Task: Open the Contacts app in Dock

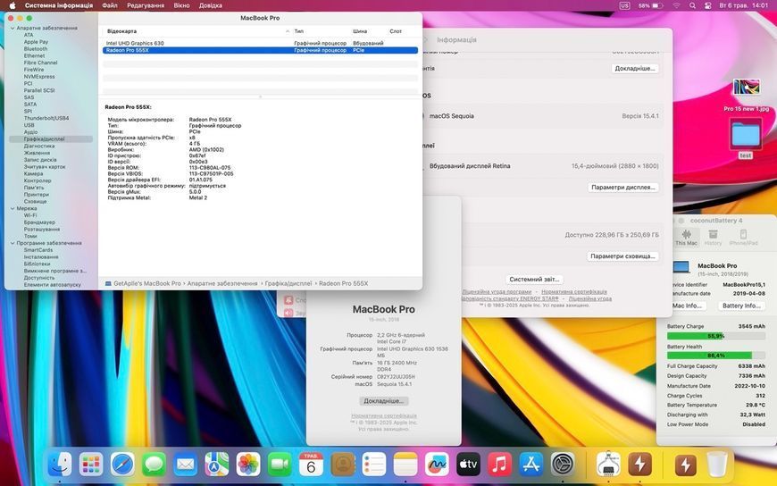Action: [342, 465]
